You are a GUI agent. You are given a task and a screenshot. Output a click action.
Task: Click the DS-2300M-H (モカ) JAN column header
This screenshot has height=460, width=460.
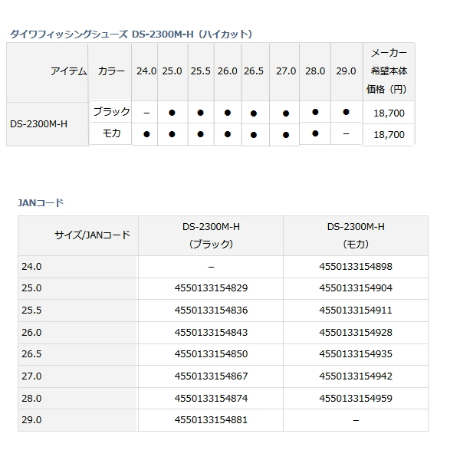point(356,235)
